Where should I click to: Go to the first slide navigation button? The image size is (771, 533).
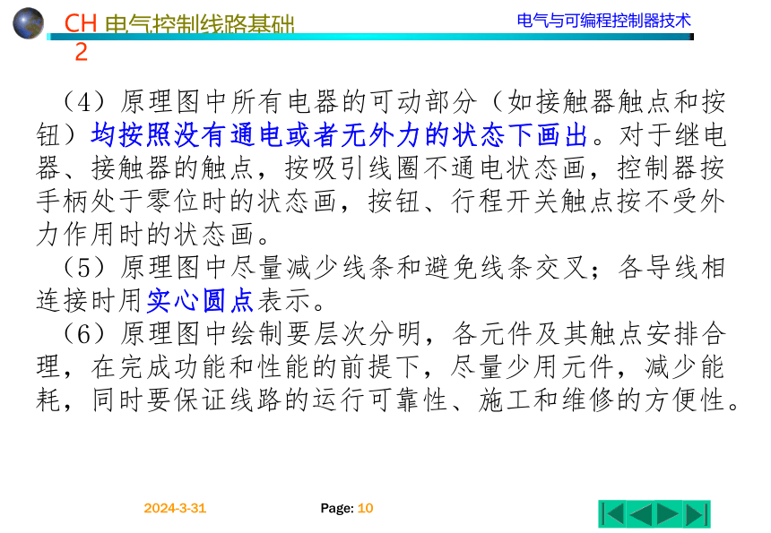tap(613, 514)
